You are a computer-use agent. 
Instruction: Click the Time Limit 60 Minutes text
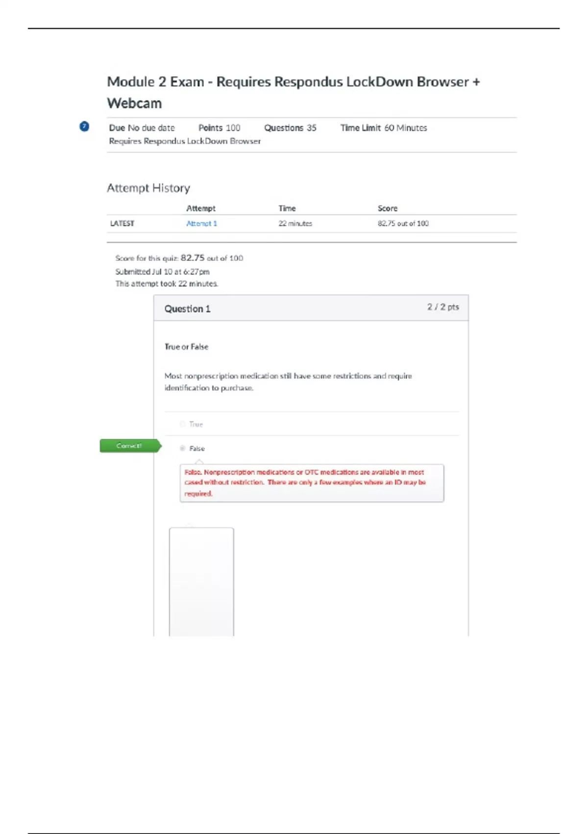[x=384, y=128]
